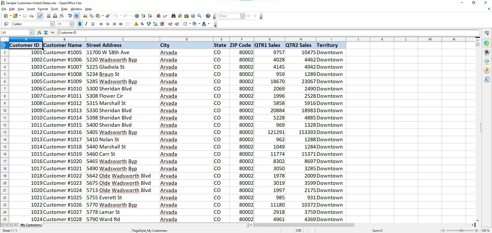The image size is (492, 233).
Task: Click the Zoom magnifier icon
Action: point(200,16)
